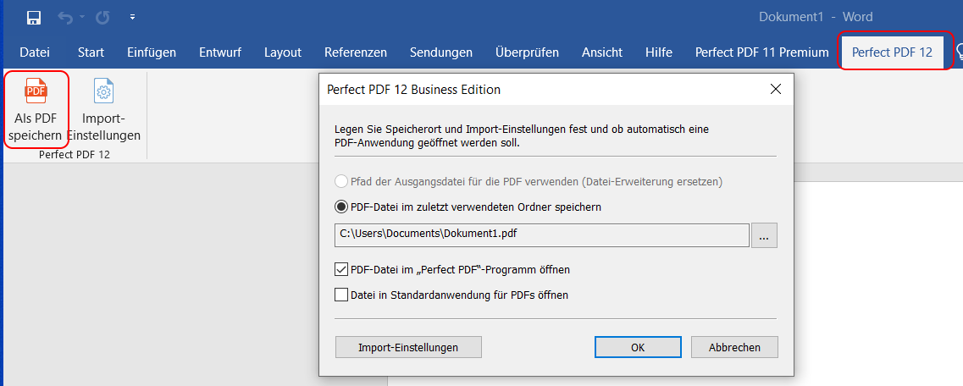Open the Referenzen tab
Screen dimensions: 963x386
click(x=356, y=52)
